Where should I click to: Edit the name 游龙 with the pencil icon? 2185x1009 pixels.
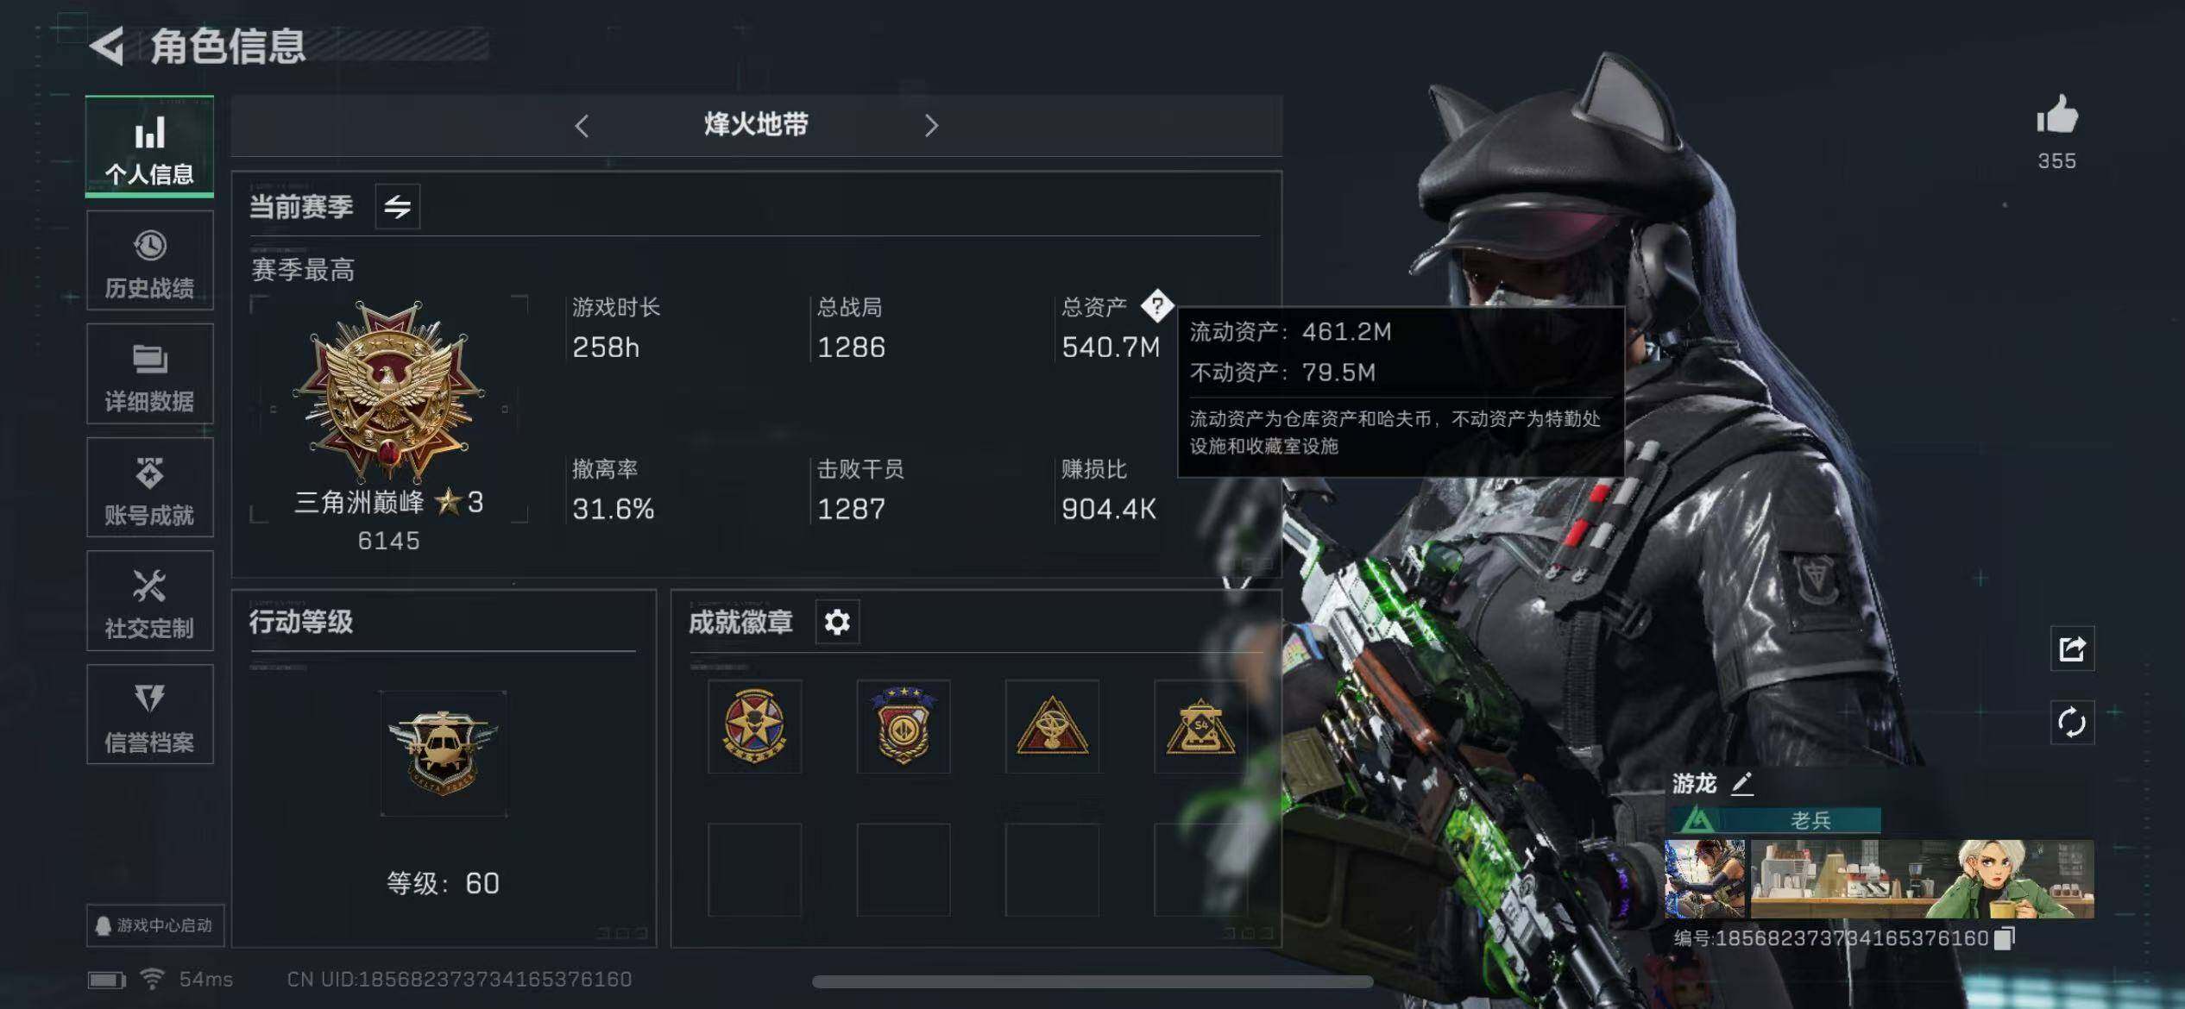1742,783
